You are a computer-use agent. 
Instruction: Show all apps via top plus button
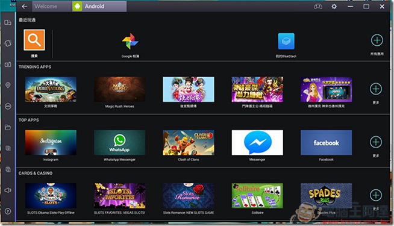tap(377, 40)
